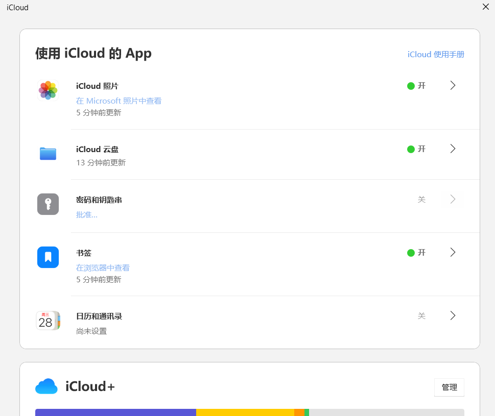495x416 pixels.
Task: Click the 批准... link under passwords
Action: (x=87, y=215)
